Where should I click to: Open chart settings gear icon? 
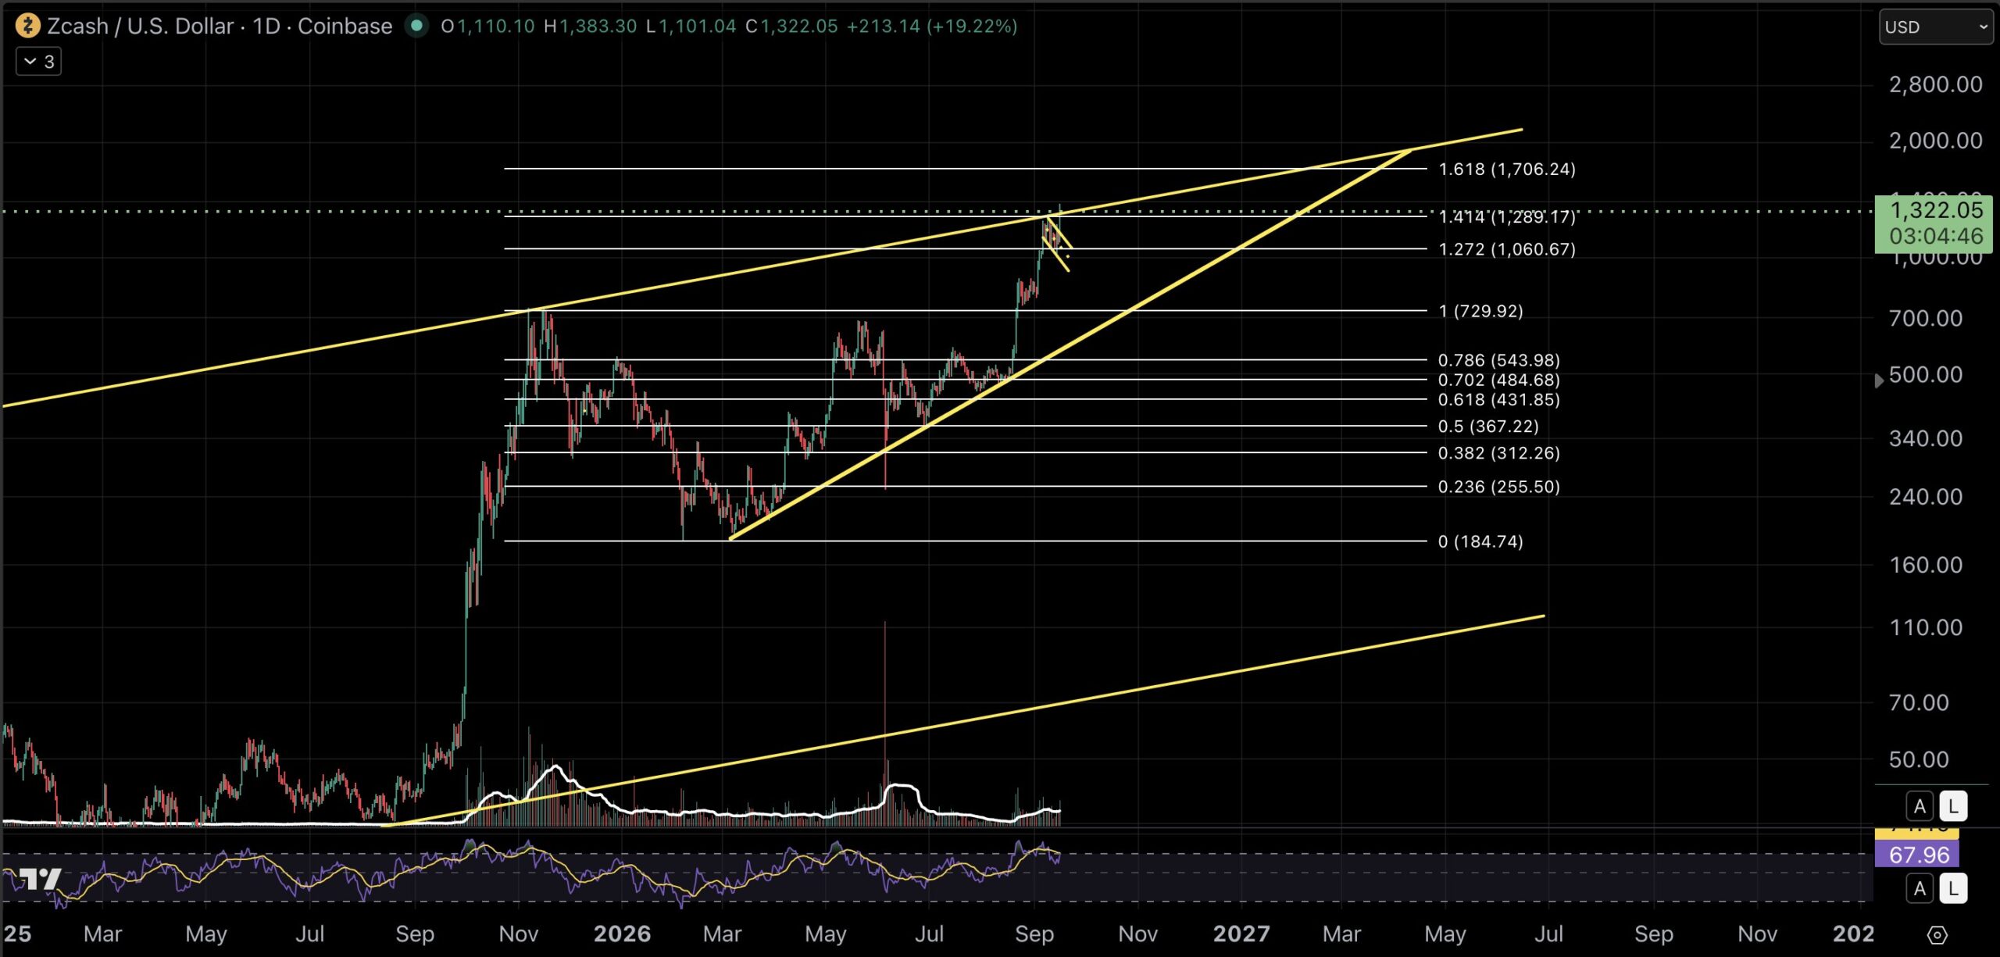1937,934
